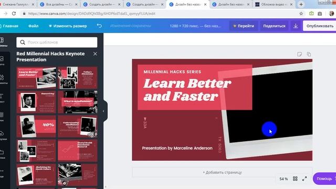Select the Howard Ong portrait template thumbnail
Image resolution: width=336 pixels, height=189 pixels.
point(36,102)
